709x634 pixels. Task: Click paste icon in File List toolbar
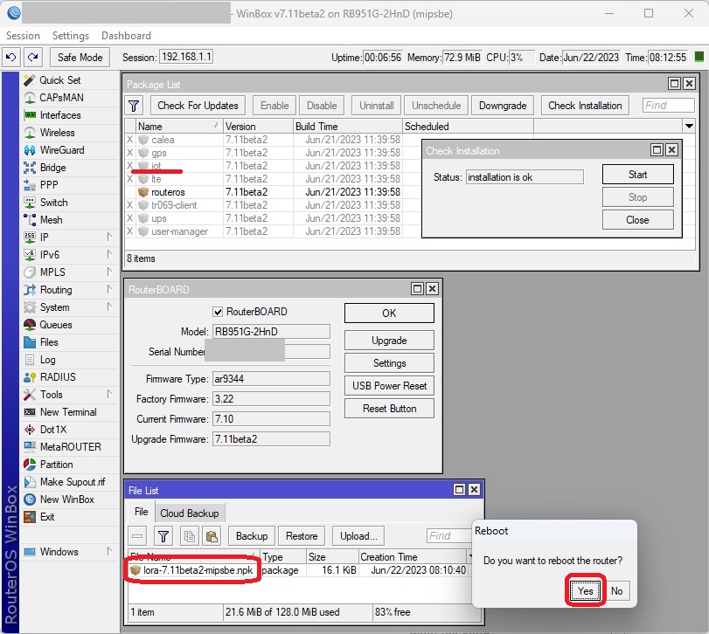[x=212, y=536]
